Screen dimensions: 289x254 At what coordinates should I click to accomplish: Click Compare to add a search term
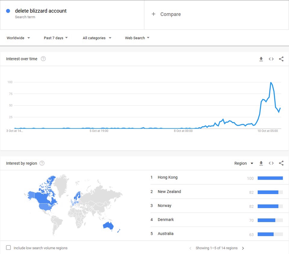pyautogui.click(x=166, y=14)
